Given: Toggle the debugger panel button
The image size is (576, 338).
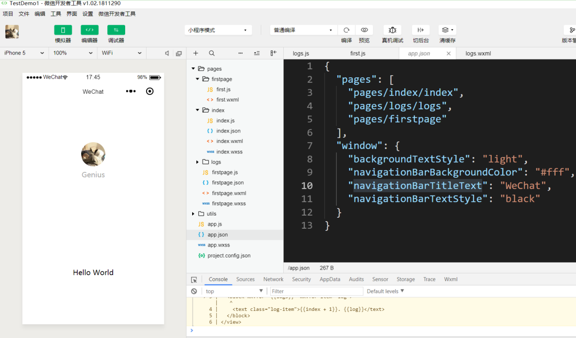Looking at the screenshot, I should [x=116, y=30].
